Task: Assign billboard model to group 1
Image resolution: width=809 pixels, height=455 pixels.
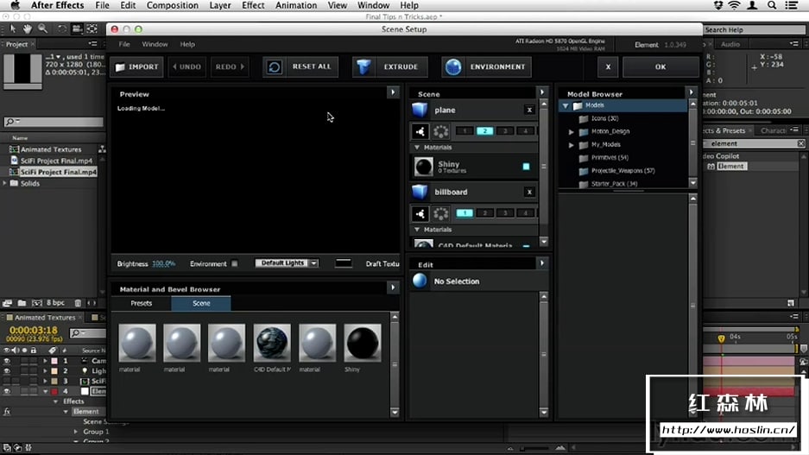Action: [x=465, y=213]
